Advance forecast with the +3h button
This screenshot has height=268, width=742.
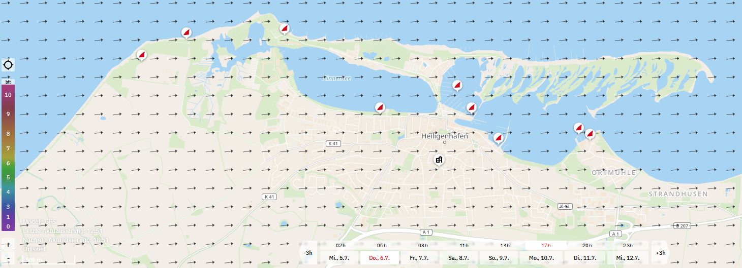click(x=660, y=253)
